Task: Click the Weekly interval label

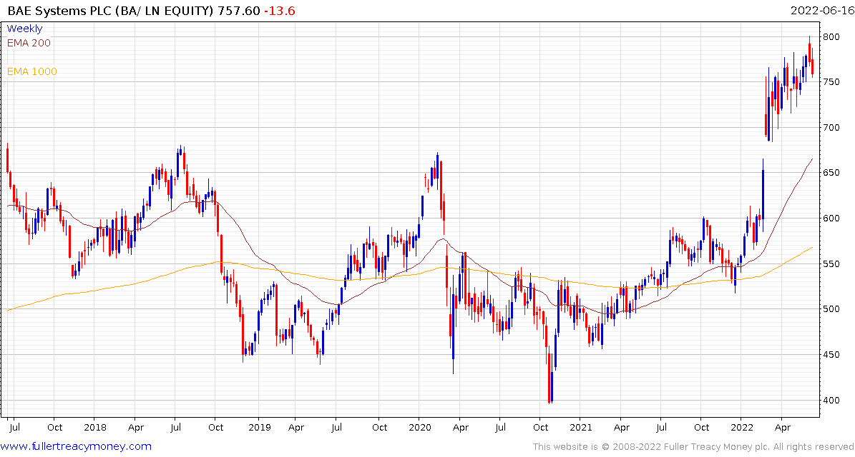Action: point(24,29)
